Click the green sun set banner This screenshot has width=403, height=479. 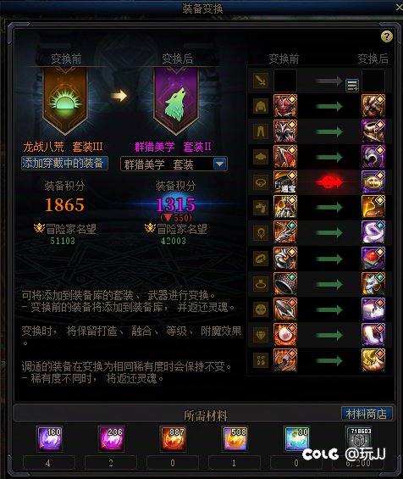pyautogui.click(x=65, y=101)
